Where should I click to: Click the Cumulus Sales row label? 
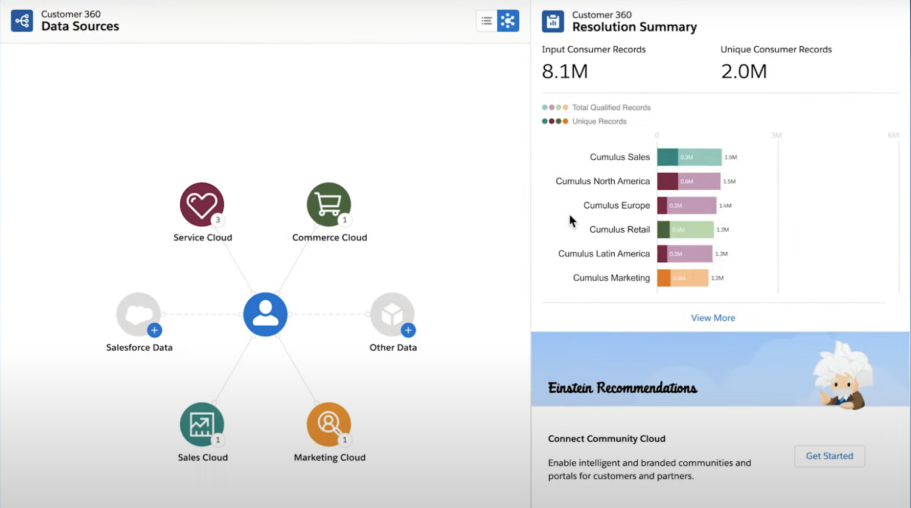click(x=619, y=157)
